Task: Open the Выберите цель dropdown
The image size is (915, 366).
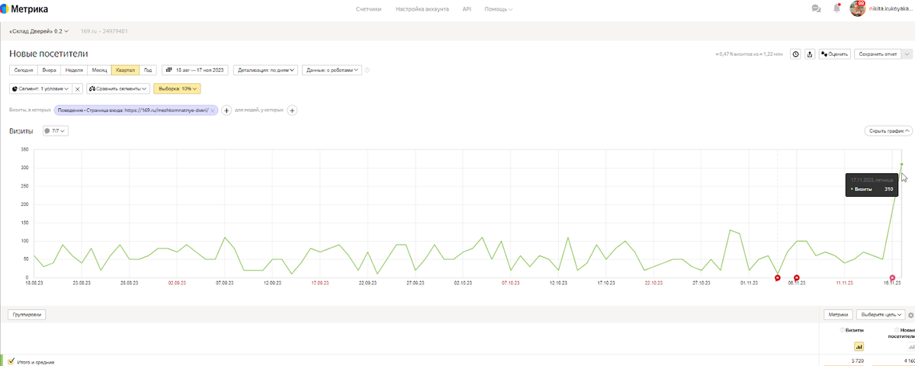Action: (881, 314)
